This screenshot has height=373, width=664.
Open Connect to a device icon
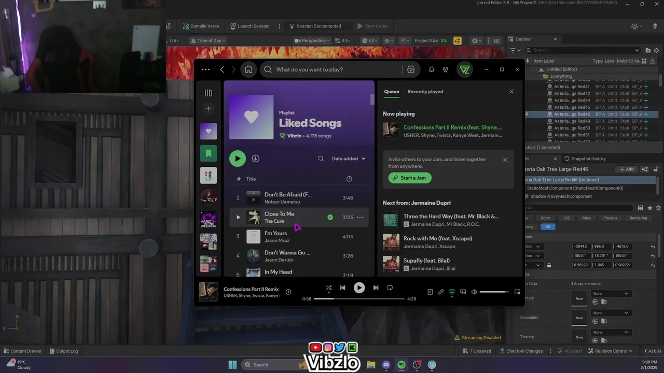[x=463, y=292]
